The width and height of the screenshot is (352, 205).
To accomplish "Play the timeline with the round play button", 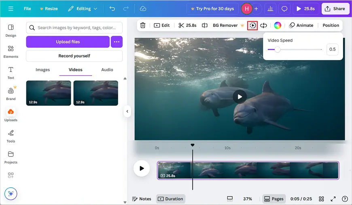I will [x=142, y=168].
